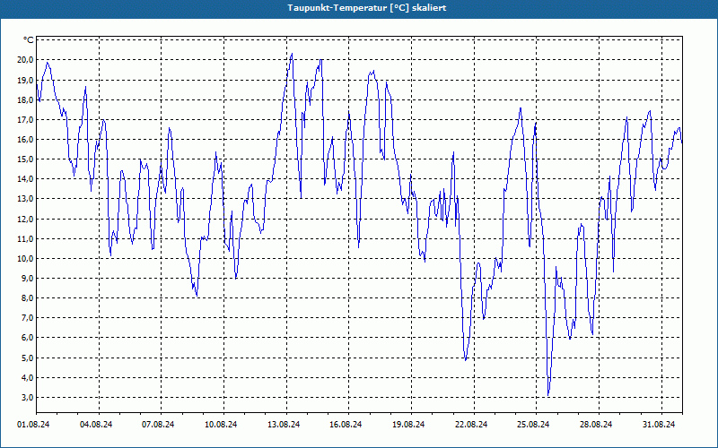This screenshot has height=448, width=718.
Task: Click the 16.08.24 date label
Action: click(x=346, y=425)
